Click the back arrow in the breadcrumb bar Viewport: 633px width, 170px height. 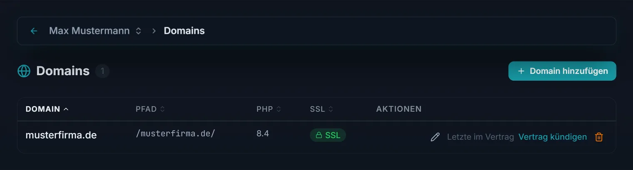pos(34,31)
